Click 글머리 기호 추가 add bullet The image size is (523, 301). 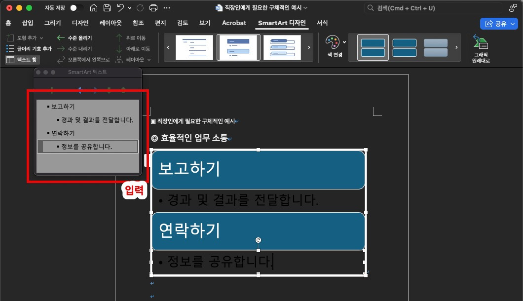[29, 49]
